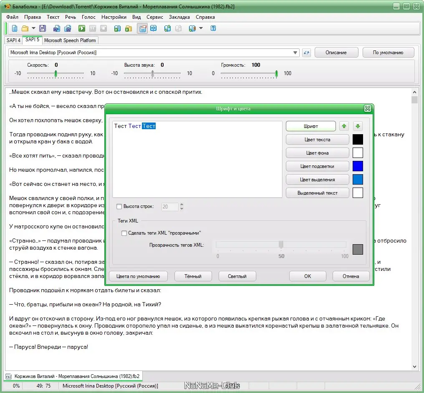The image size is (424, 393).
Task: Click the New document toolbar icon
Action: click(x=15, y=28)
